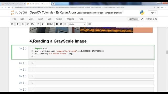Insert cell below with plus icon

(18, 24)
